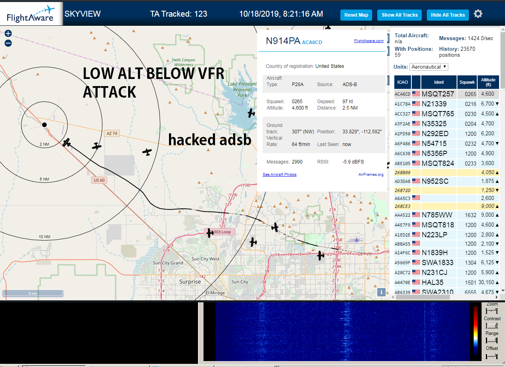Adjust the waterfall Offset slider

pyautogui.click(x=492, y=356)
